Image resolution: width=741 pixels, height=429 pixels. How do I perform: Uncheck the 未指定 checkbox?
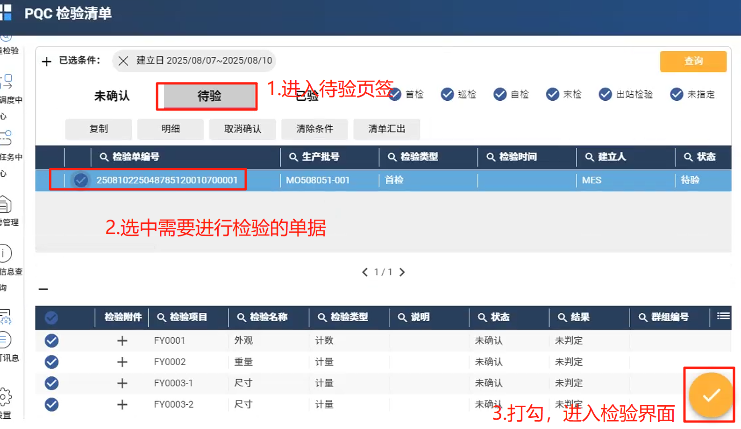pos(677,94)
